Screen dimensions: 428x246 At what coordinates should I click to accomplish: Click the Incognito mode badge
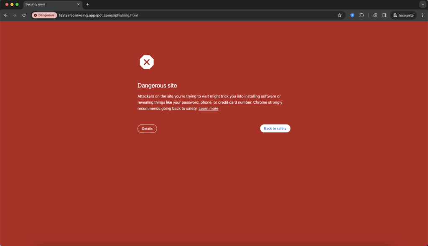[403, 15]
